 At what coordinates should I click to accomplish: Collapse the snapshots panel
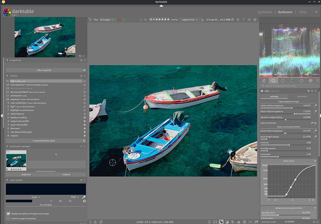click(x=7, y=60)
